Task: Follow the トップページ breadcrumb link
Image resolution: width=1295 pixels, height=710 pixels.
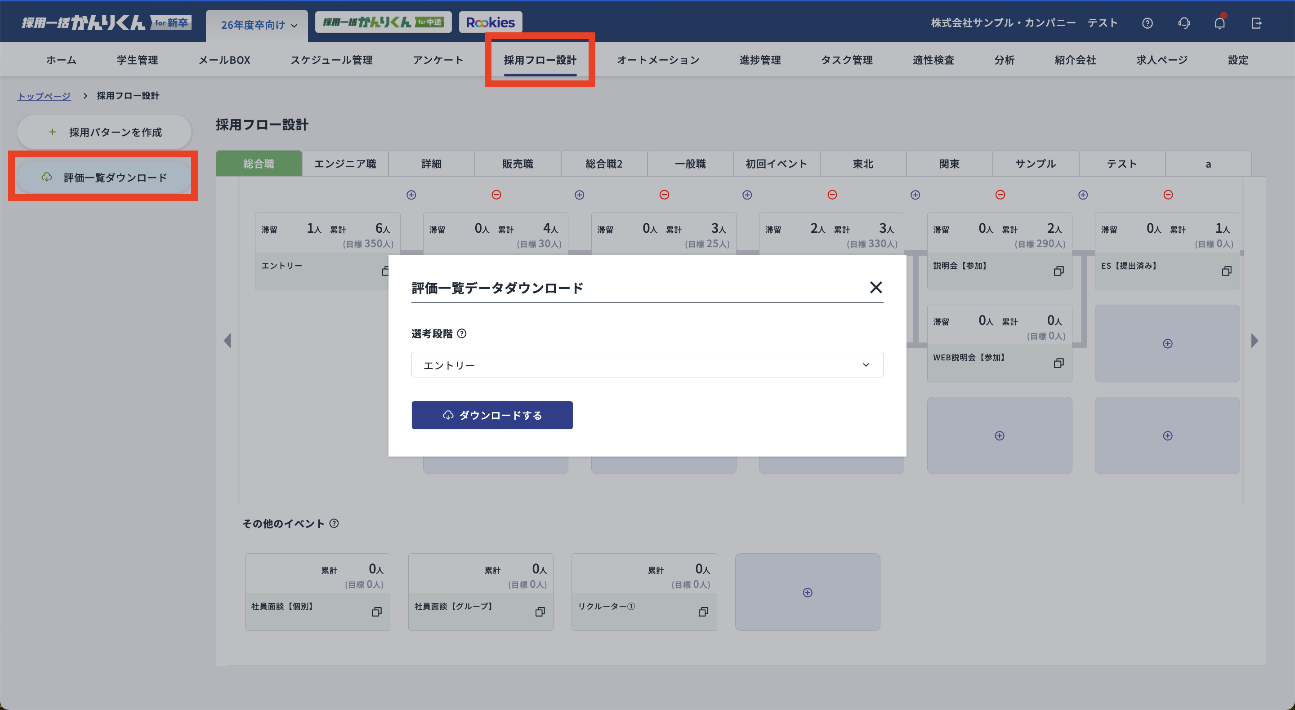Action: [x=44, y=95]
